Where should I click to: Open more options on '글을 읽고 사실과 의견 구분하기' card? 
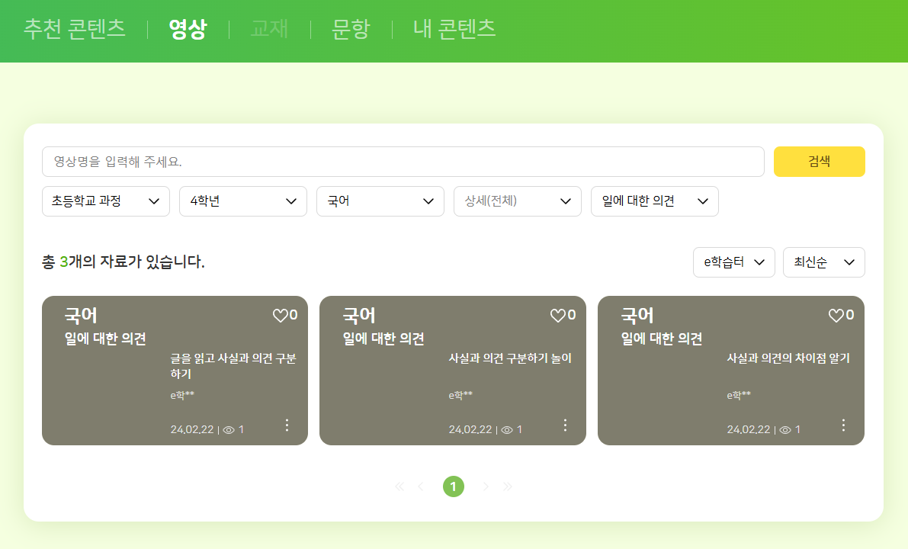(287, 425)
